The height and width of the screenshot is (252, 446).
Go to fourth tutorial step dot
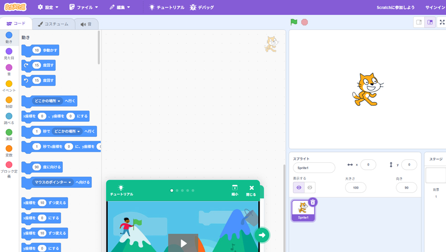pyautogui.click(x=188, y=190)
